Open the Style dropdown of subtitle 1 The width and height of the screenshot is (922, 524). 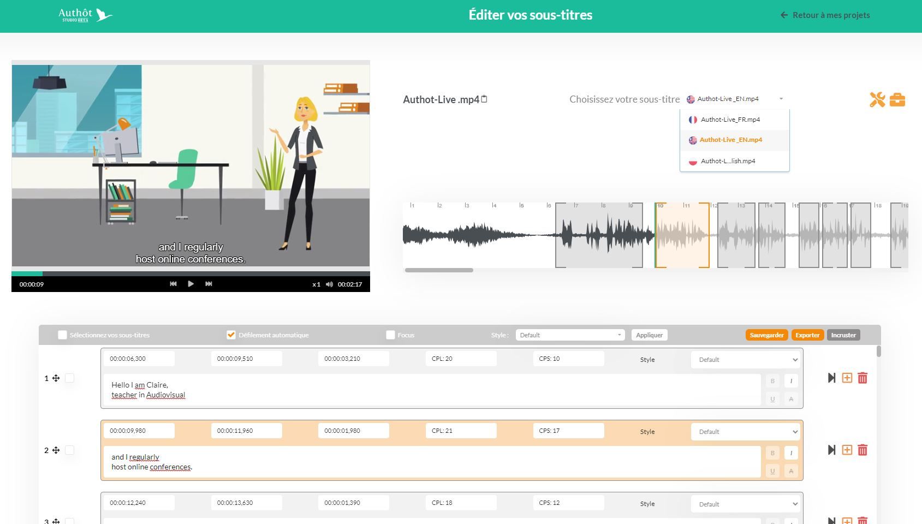(x=745, y=360)
